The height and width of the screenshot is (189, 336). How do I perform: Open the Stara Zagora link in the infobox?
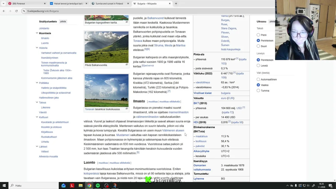tap(229, 28)
